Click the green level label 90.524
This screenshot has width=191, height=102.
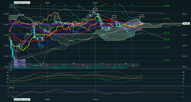click(167, 60)
